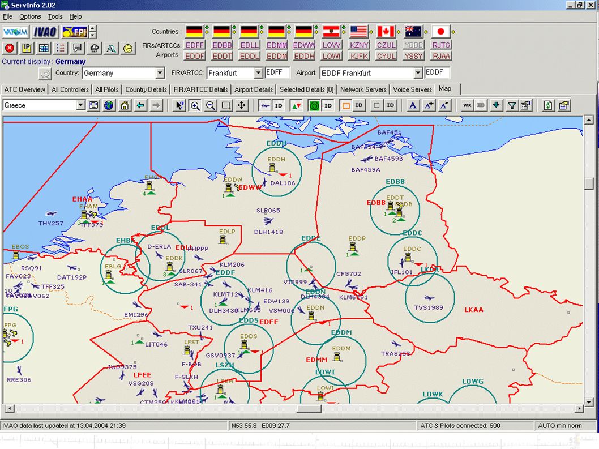
Task: Click the KJFK airport shortcut button
Action: [x=359, y=56]
